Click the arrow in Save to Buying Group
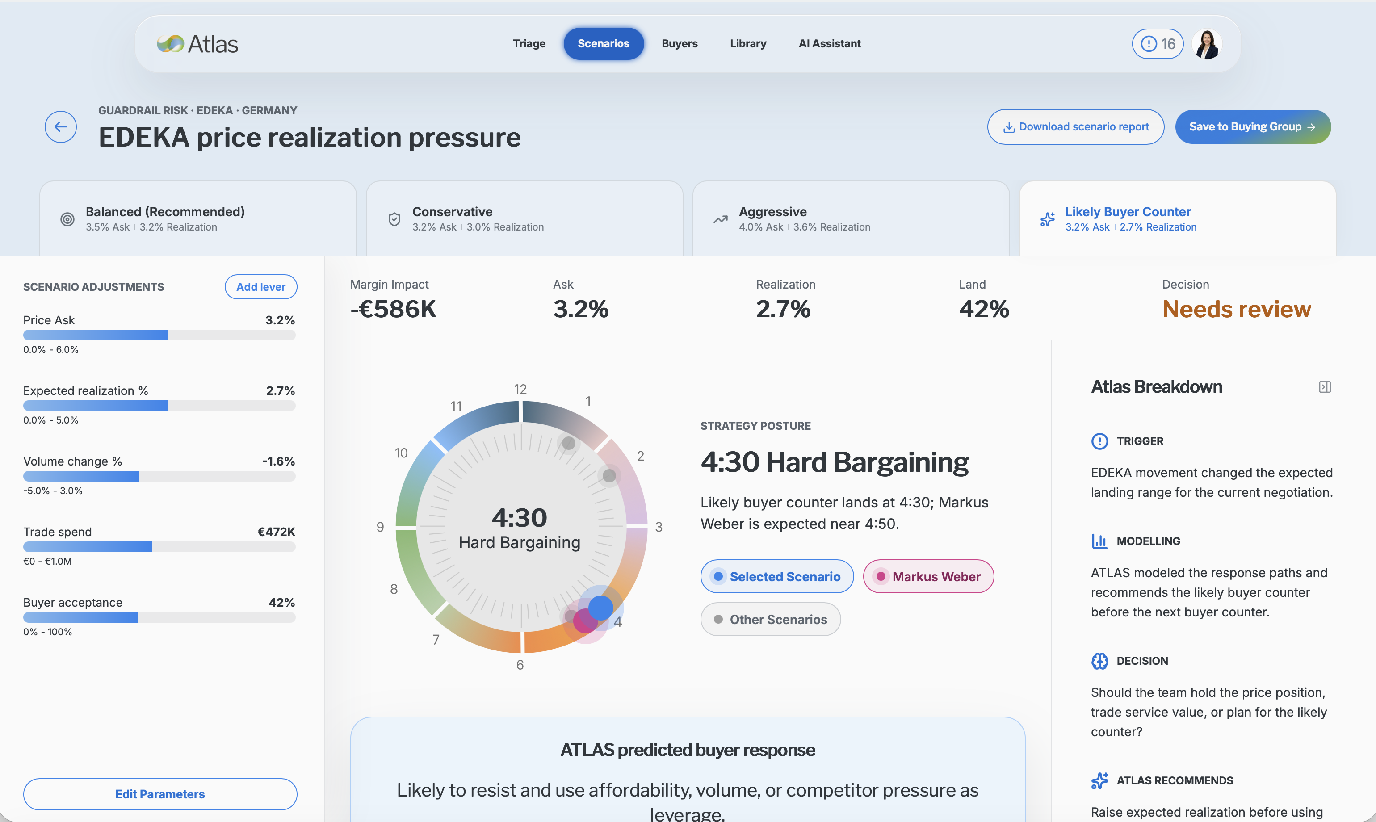Viewport: 1376px width, 822px height. point(1311,127)
